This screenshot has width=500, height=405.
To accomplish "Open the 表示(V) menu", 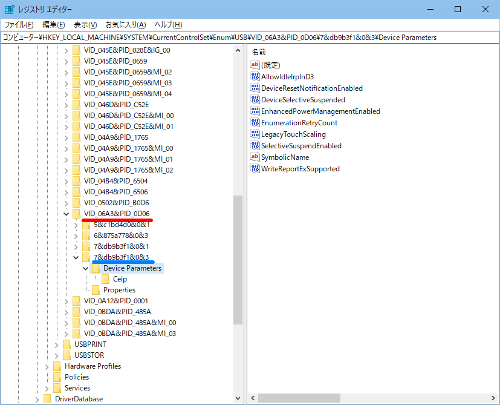I will click(x=85, y=25).
